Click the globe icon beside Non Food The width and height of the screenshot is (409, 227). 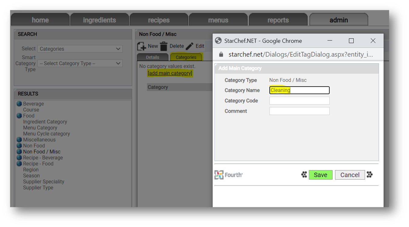[19, 146]
